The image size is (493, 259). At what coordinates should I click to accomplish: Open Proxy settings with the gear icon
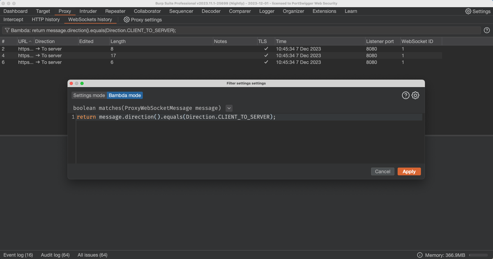143,20
